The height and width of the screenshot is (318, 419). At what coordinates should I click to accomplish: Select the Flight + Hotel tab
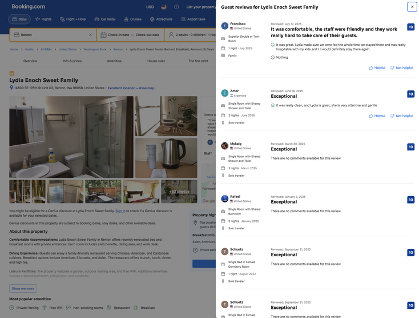(73, 19)
